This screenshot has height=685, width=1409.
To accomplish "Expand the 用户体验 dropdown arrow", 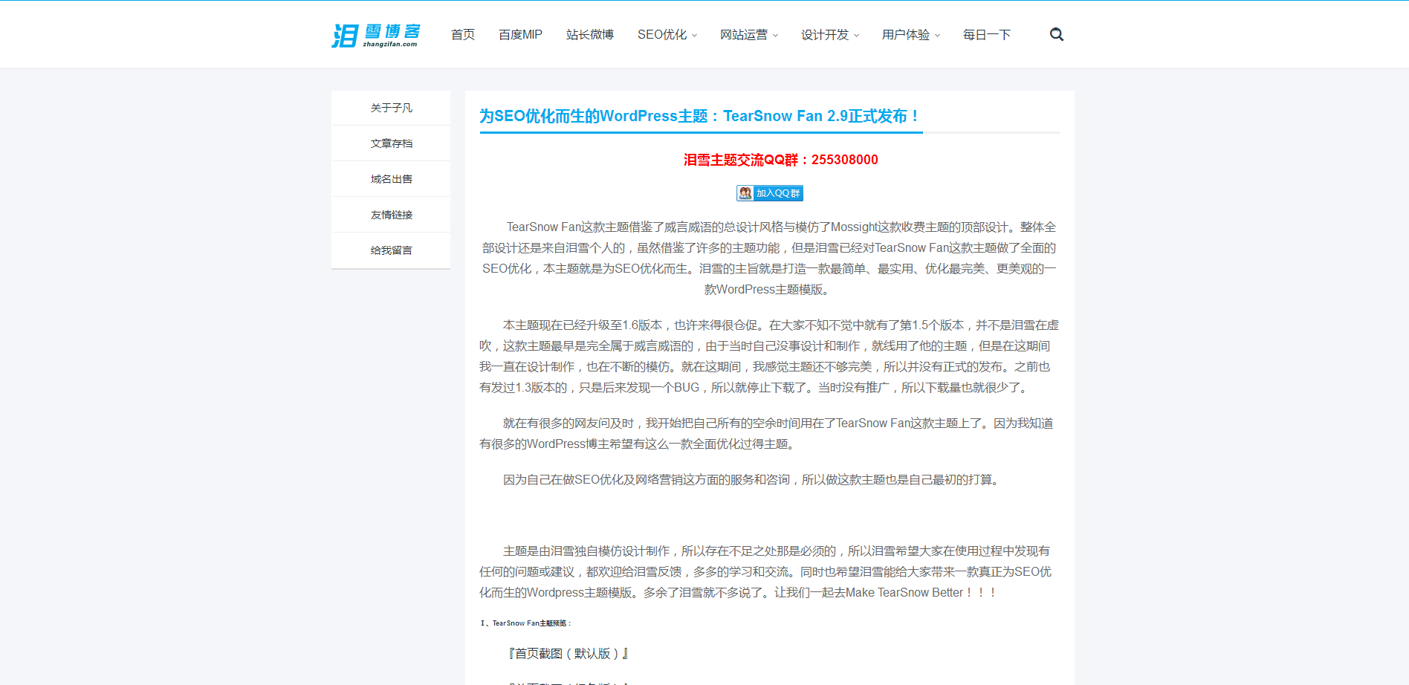I will click(938, 36).
